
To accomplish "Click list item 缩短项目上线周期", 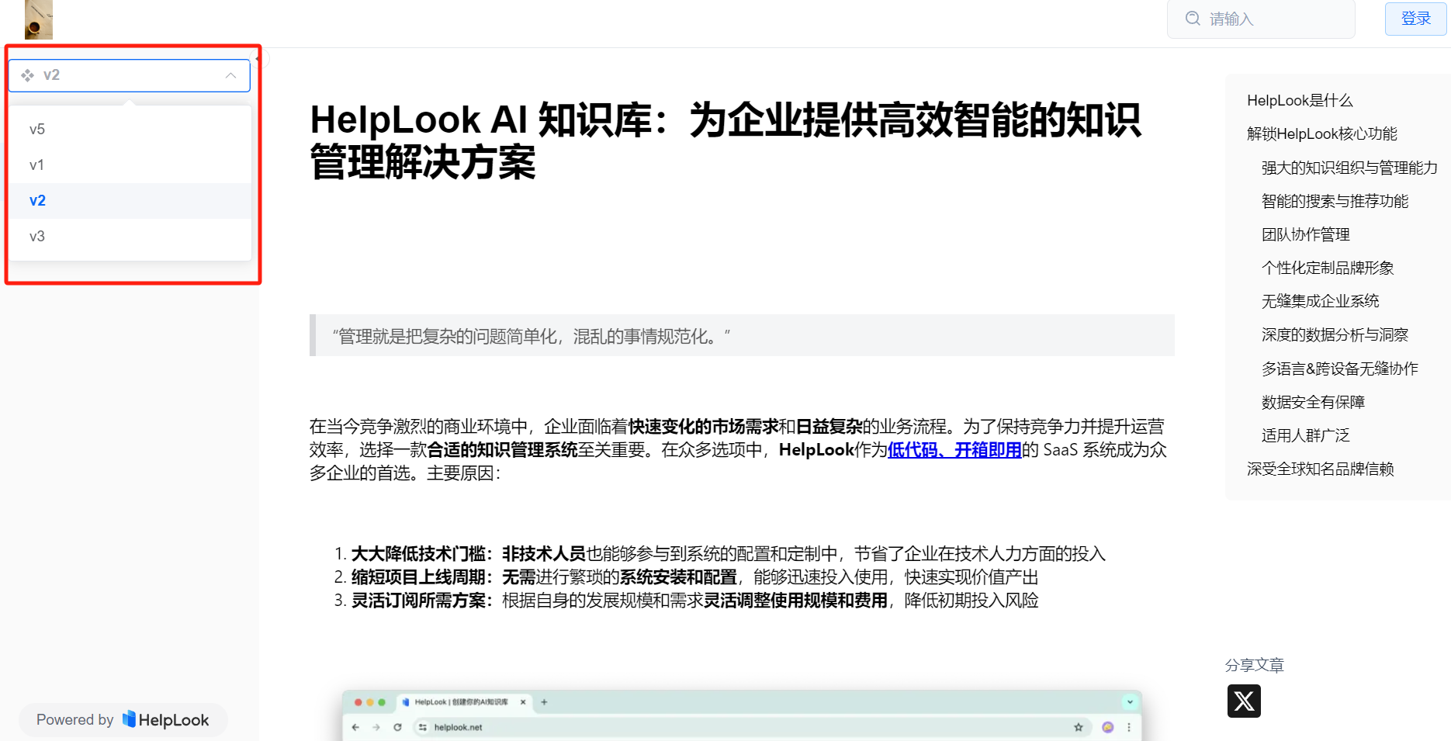I will click(x=694, y=577).
